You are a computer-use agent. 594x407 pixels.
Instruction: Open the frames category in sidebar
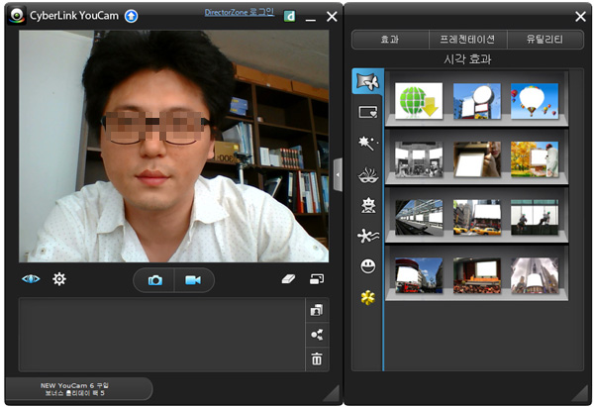pos(368,113)
